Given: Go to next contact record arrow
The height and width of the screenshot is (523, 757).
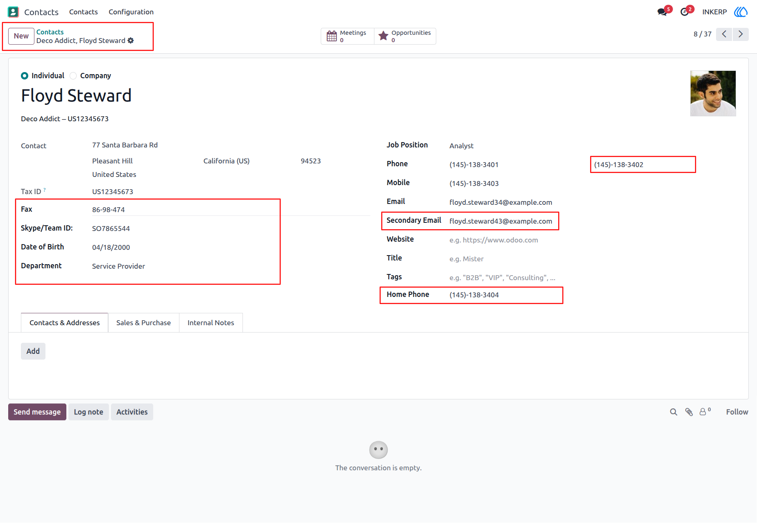Looking at the screenshot, I should point(741,34).
